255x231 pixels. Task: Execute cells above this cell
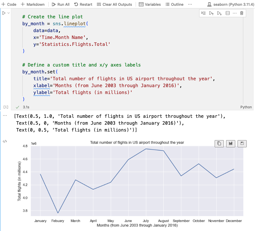coord(211,13)
